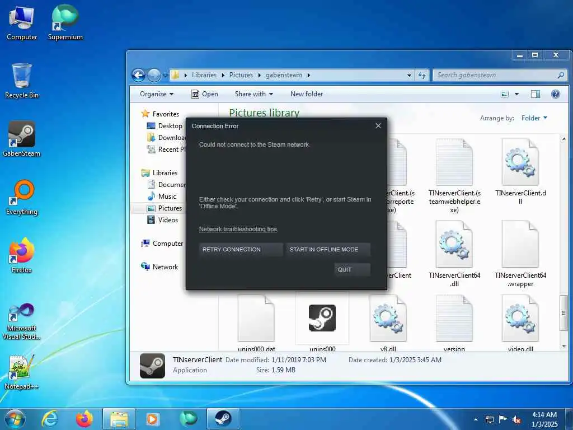Open the clock showing 4:14 AM
Screen dimensions: 573x430
544,419
